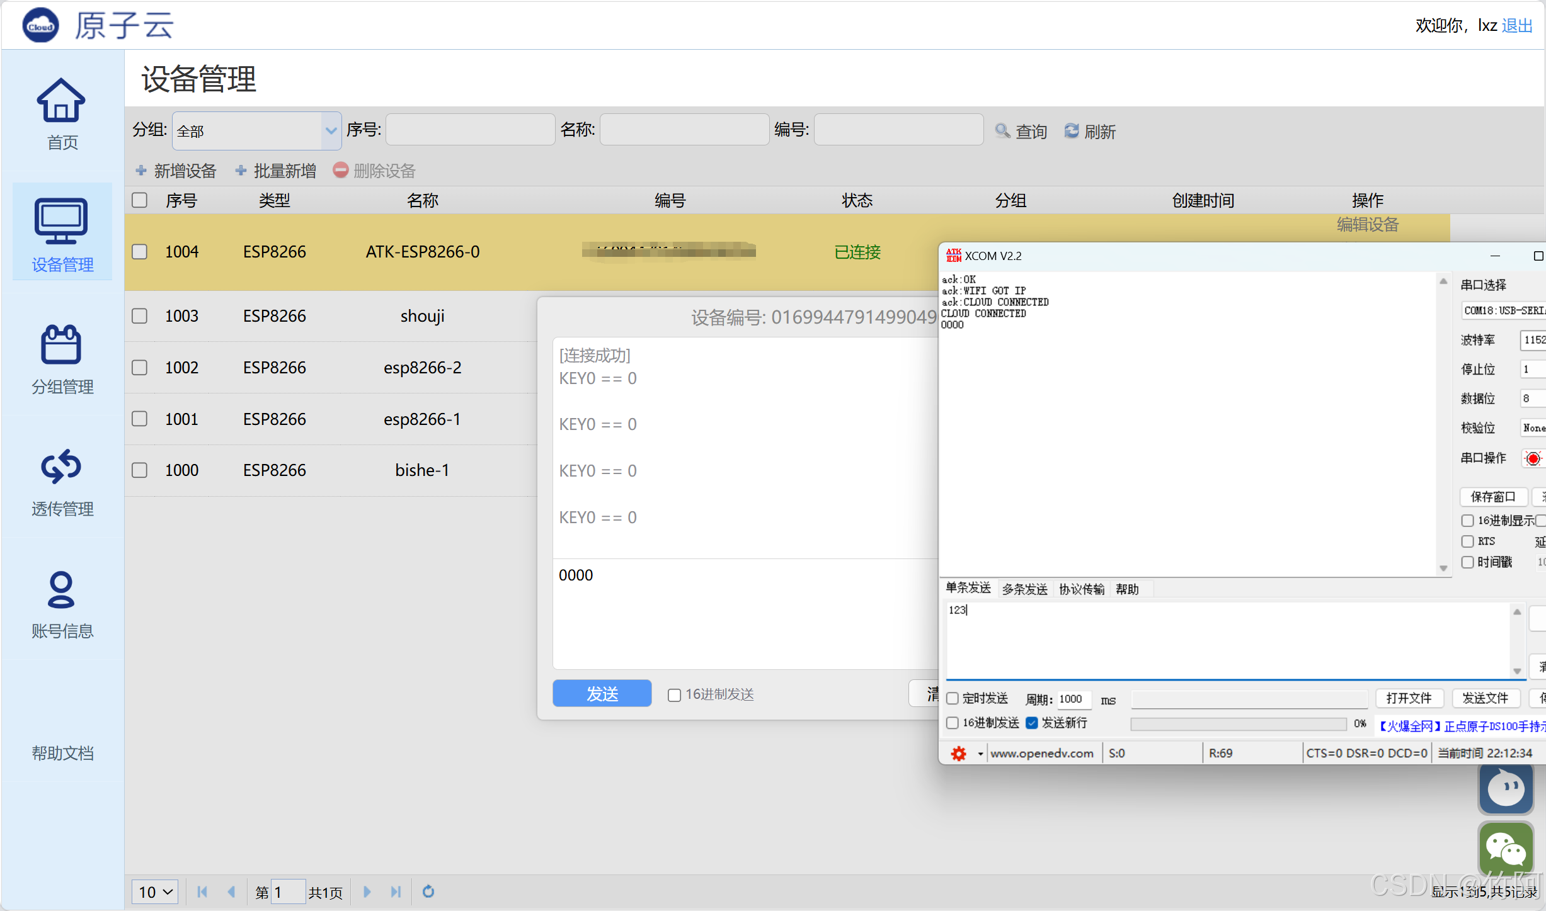
Task: Click the 刷新 refresh icon
Action: point(1071,131)
